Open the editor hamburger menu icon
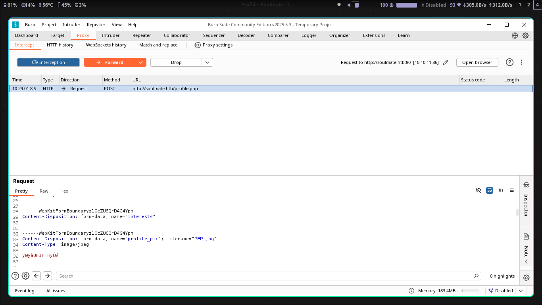Viewport: 542px width, 305px height. click(x=512, y=190)
